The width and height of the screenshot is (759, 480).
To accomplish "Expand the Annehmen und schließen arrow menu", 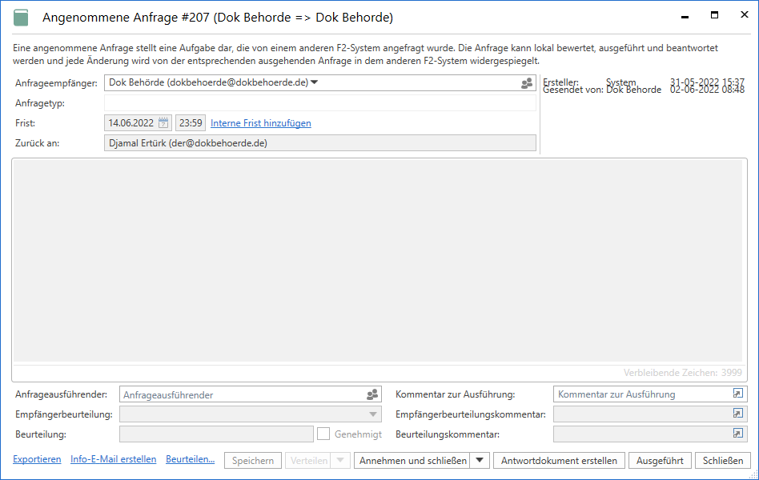I will [x=480, y=461].
